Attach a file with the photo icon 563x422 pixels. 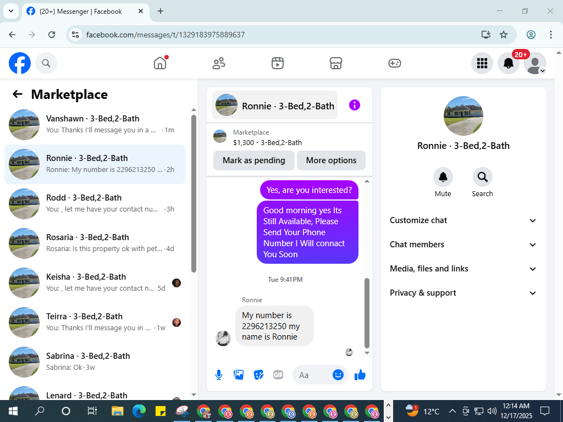point(239,375)
